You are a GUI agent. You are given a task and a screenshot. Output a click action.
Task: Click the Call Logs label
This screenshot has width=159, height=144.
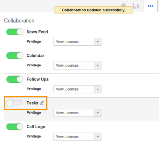point(36,127)
